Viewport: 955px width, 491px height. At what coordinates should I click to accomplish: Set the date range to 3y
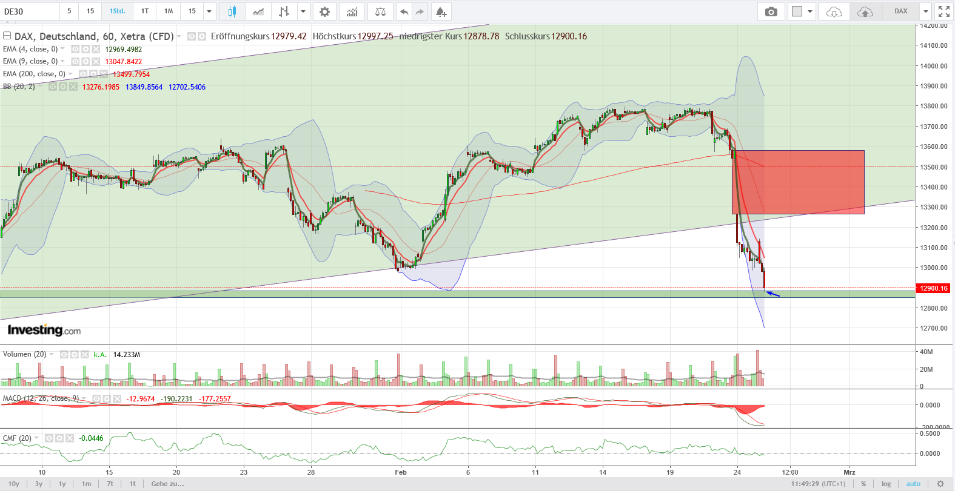click(x=39, y=484)
